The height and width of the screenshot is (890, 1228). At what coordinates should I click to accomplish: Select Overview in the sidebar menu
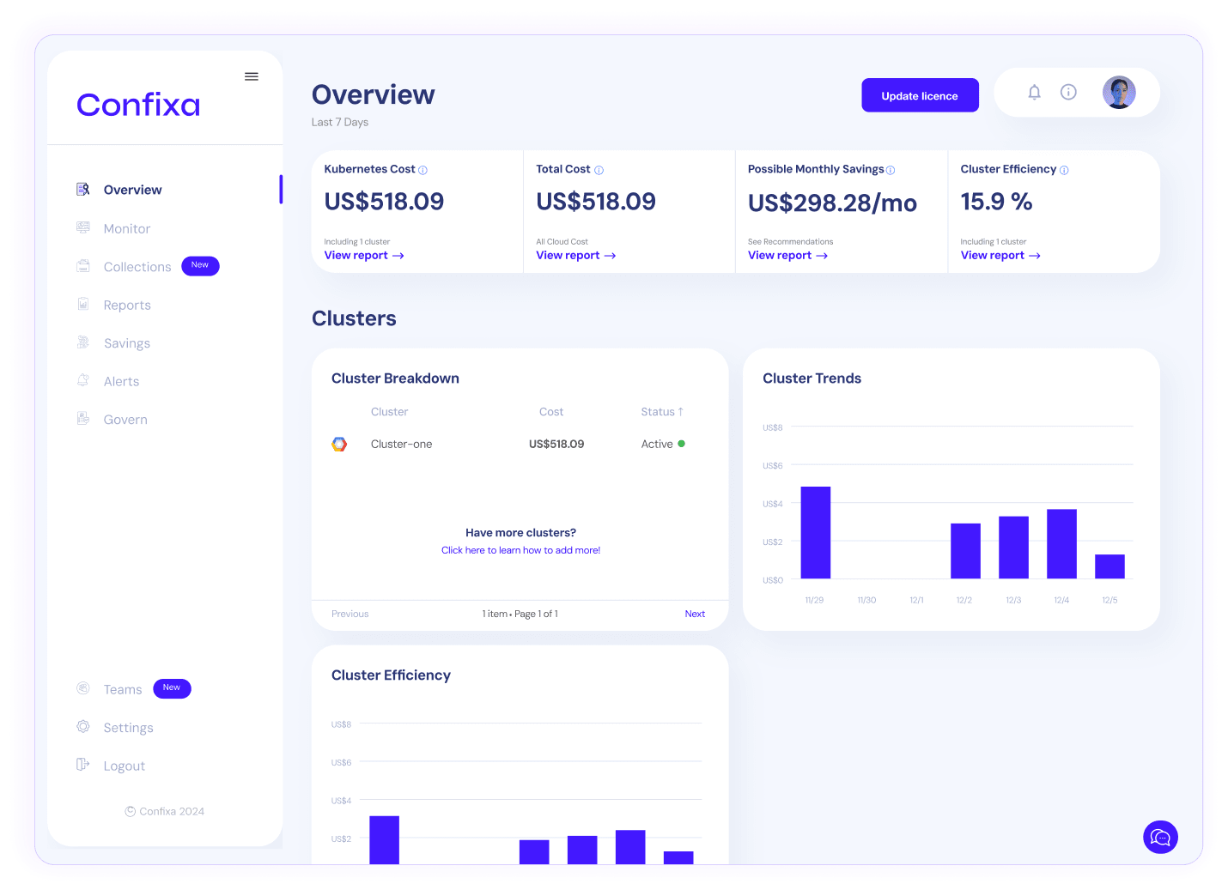(131, 190)
